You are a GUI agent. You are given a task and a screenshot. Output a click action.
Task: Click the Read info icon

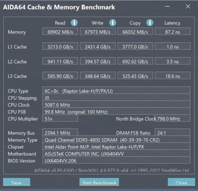coord(74,23)
